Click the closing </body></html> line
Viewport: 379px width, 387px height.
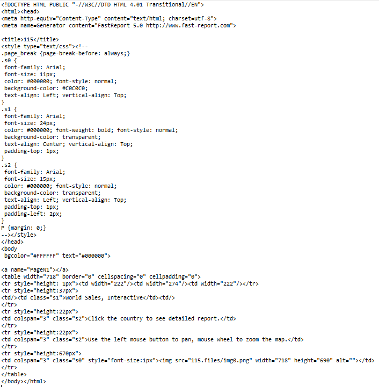[24, 381]
